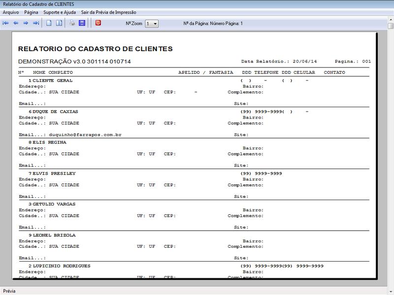Click the printer icon
This screenshot has width=394, height=295.
(72, 23)
